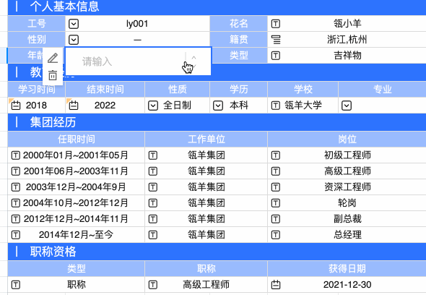Screen dimensions: 426x295
Task: Click the 学历 column header
Action: coord(239,89)
